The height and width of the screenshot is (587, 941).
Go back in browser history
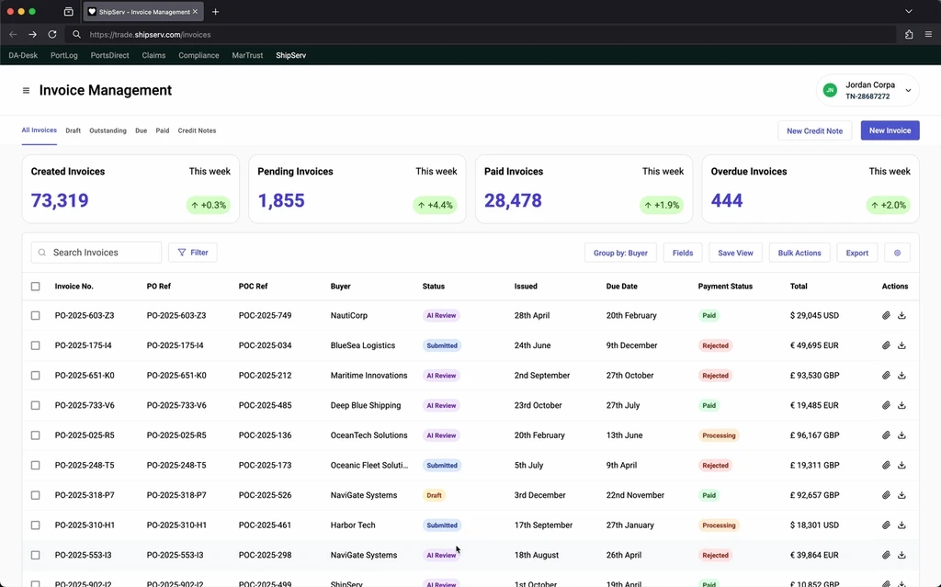[x=13, y=34]
